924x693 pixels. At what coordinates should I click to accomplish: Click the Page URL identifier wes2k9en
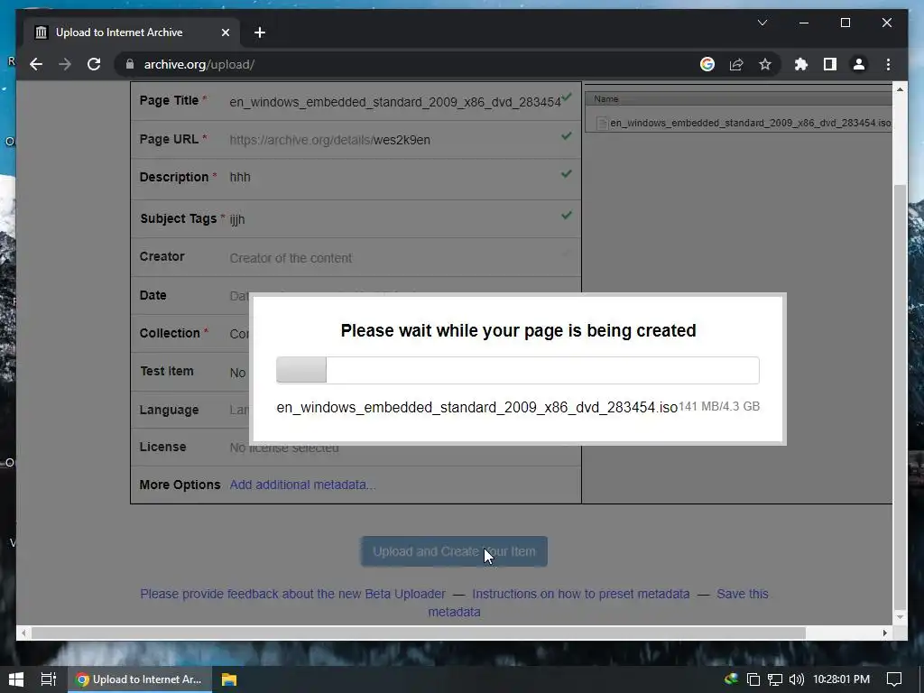(402, 140)
